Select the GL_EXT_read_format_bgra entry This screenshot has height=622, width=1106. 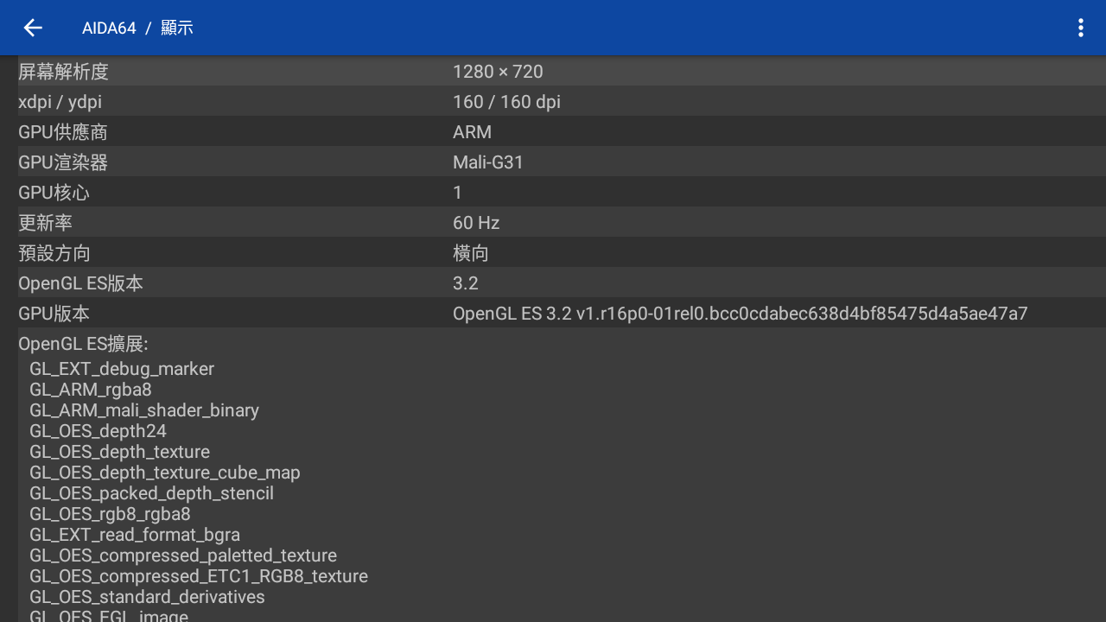tap(135, 535)
